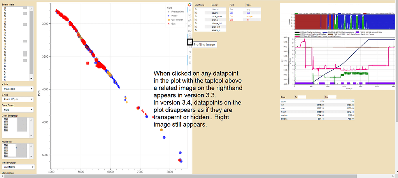This screenshot has height=178, width=398.
Task: Expand the Marker Group dropdown
Action: [x=17, y=167]
